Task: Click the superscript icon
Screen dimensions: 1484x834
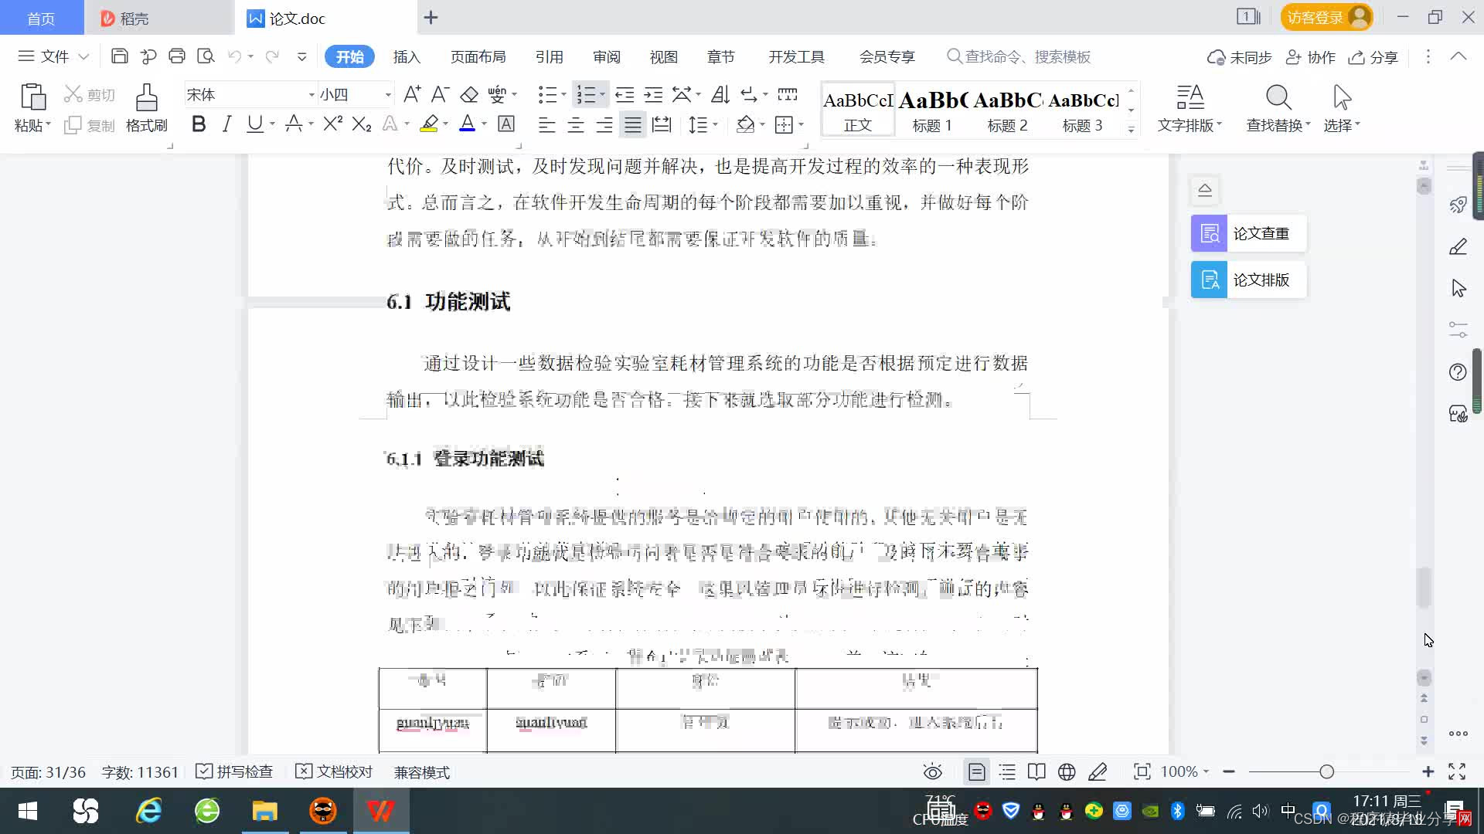Action: [332, 124]
